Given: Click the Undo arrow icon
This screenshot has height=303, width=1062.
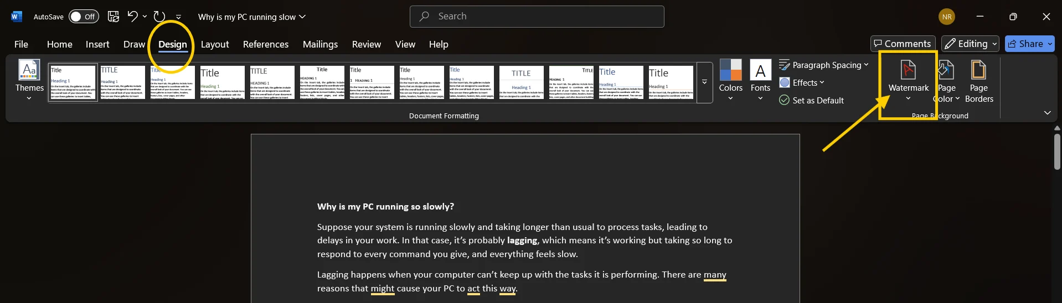Looking at the screenshot, I should point(132,16).
